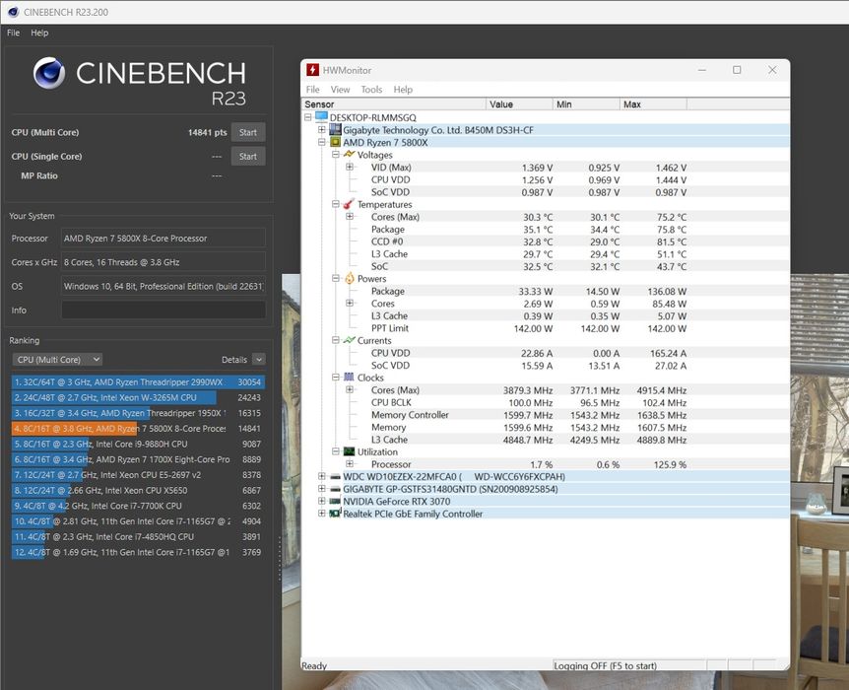This screenshot has height=690, width=849.
Task: Click the Sensor column header
Action: coord(394,104)
